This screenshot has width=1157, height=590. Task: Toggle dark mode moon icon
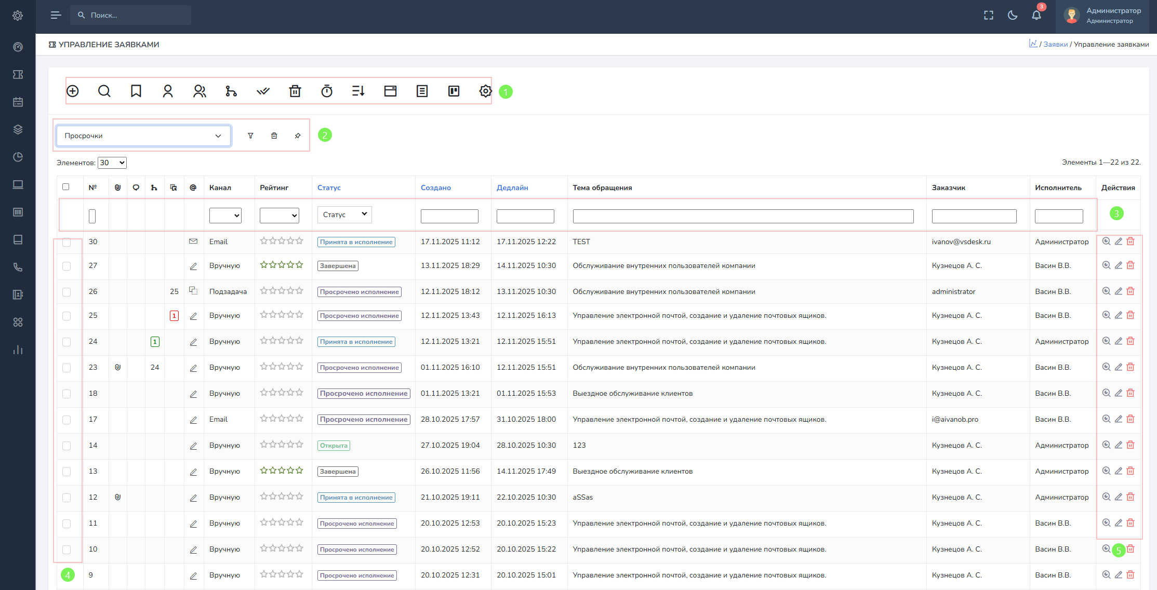(x=1013, y=15)
